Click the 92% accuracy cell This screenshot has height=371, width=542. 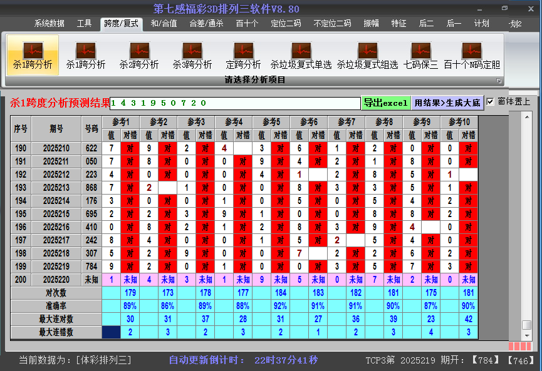point(281,306)
